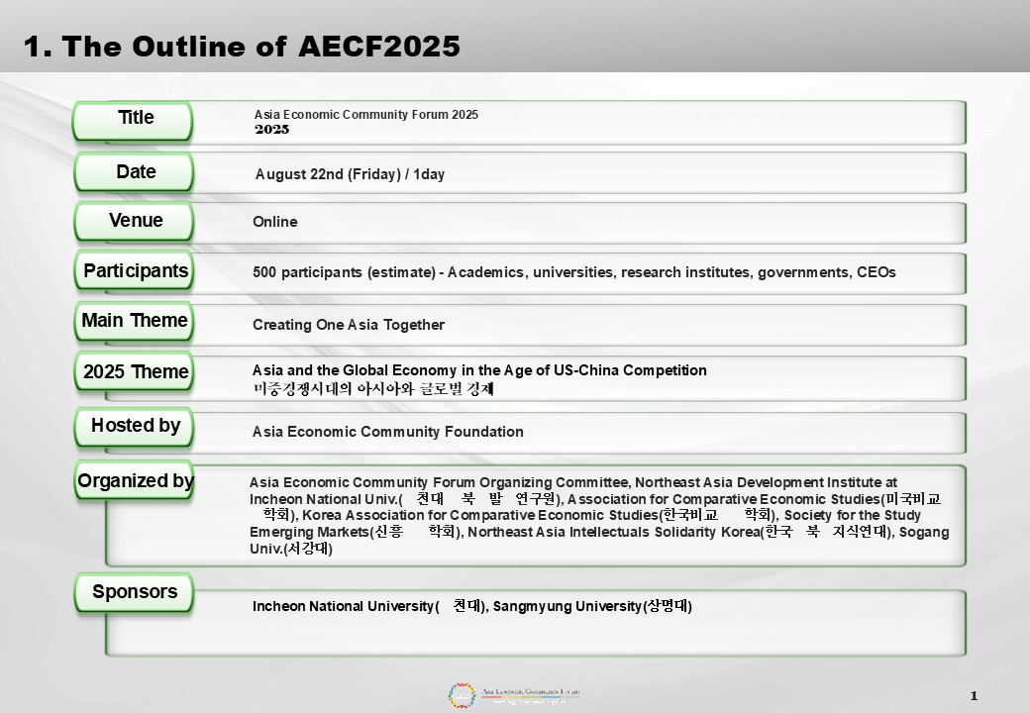Image resolution: width=1030 pixels, height=713 pixels.
Task: Click 'August 22nd (Friday) / 1day' text
Action: pyautogui.click(x=350, y=174)
